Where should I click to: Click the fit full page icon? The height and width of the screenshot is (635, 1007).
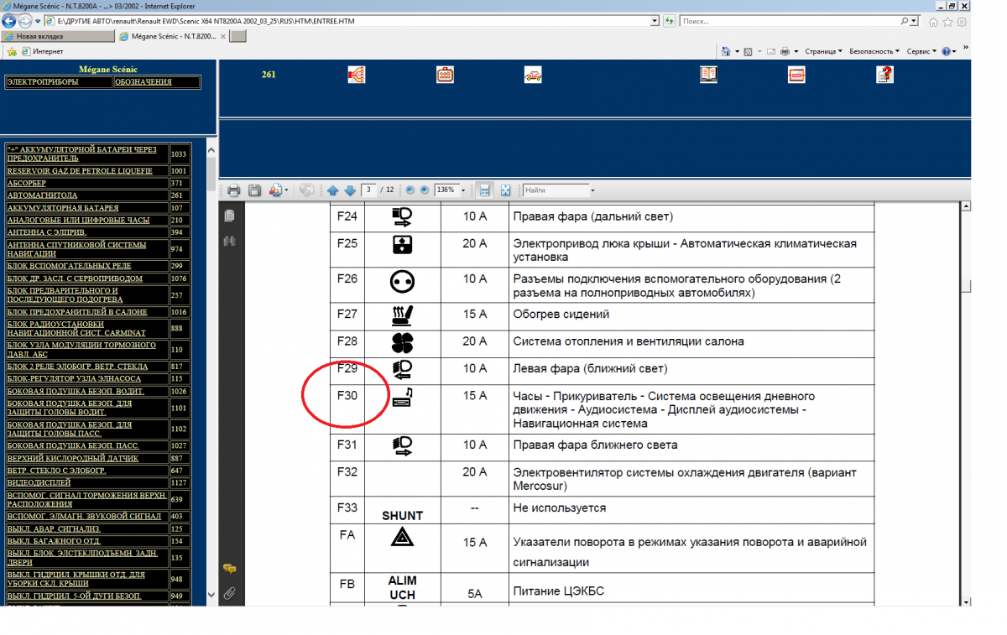click(505, 190)
